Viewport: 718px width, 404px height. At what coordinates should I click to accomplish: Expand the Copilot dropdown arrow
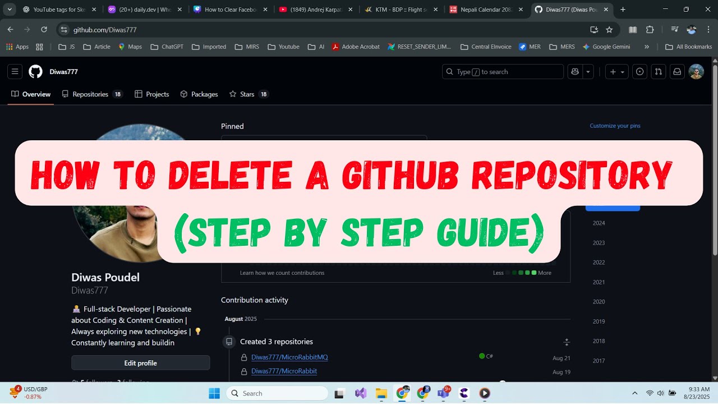click(x=588, y=71)
